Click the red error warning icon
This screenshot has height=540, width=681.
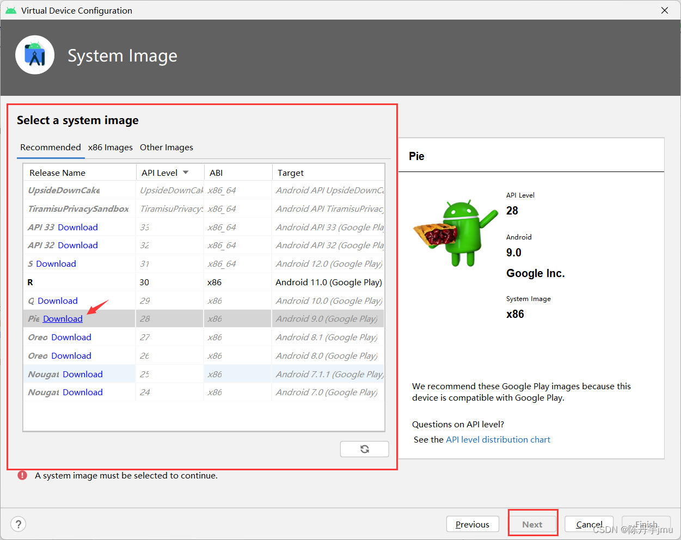point(22,475)
